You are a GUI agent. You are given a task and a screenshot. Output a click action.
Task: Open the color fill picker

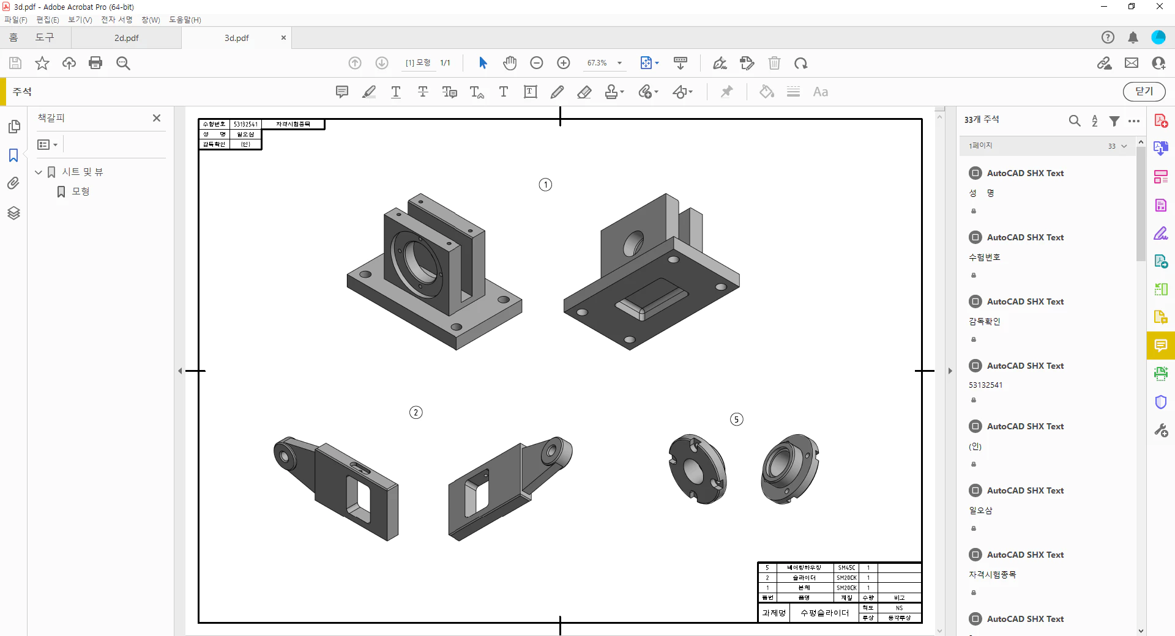click(x=766, y=92)
